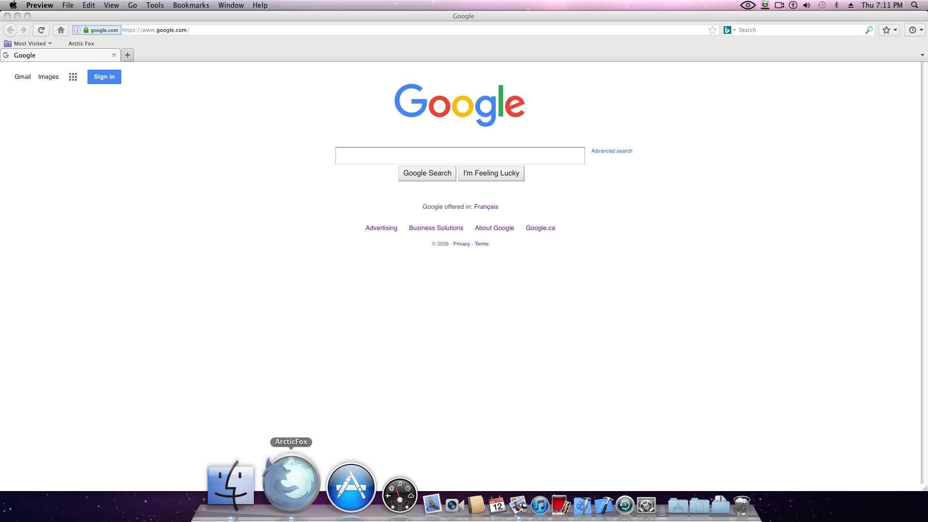Open the Window menu
928x522 pixels.
[231, 5]
